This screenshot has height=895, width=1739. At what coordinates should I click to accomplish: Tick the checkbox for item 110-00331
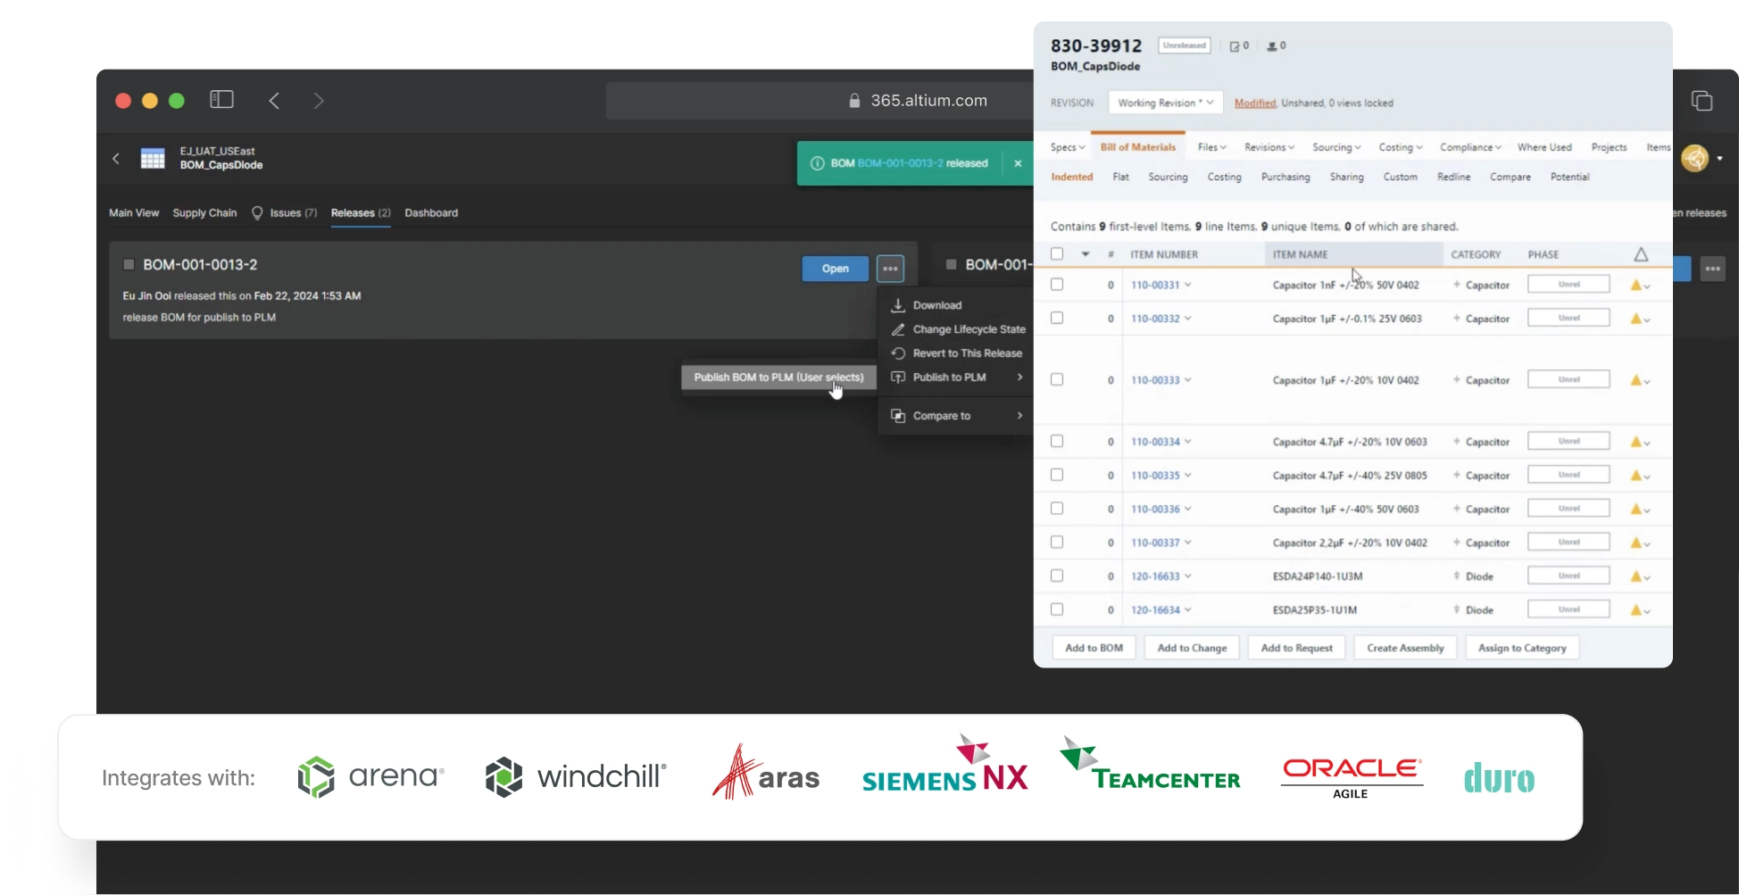(x=1057, y=285)
